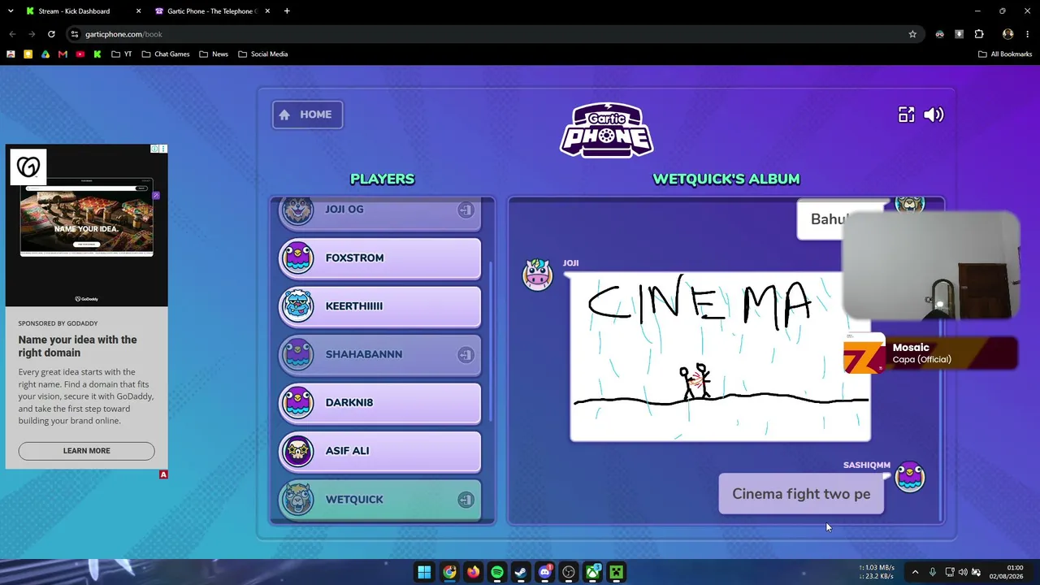The width and height of the screenshot is (1040, 585).
Task: Open the Windows Start menu
Action: point(424,572)
